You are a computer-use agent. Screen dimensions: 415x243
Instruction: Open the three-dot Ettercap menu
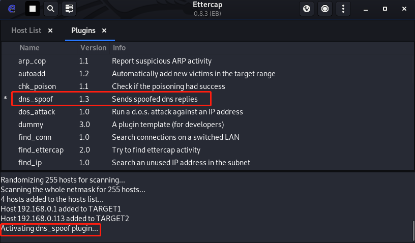344,9
